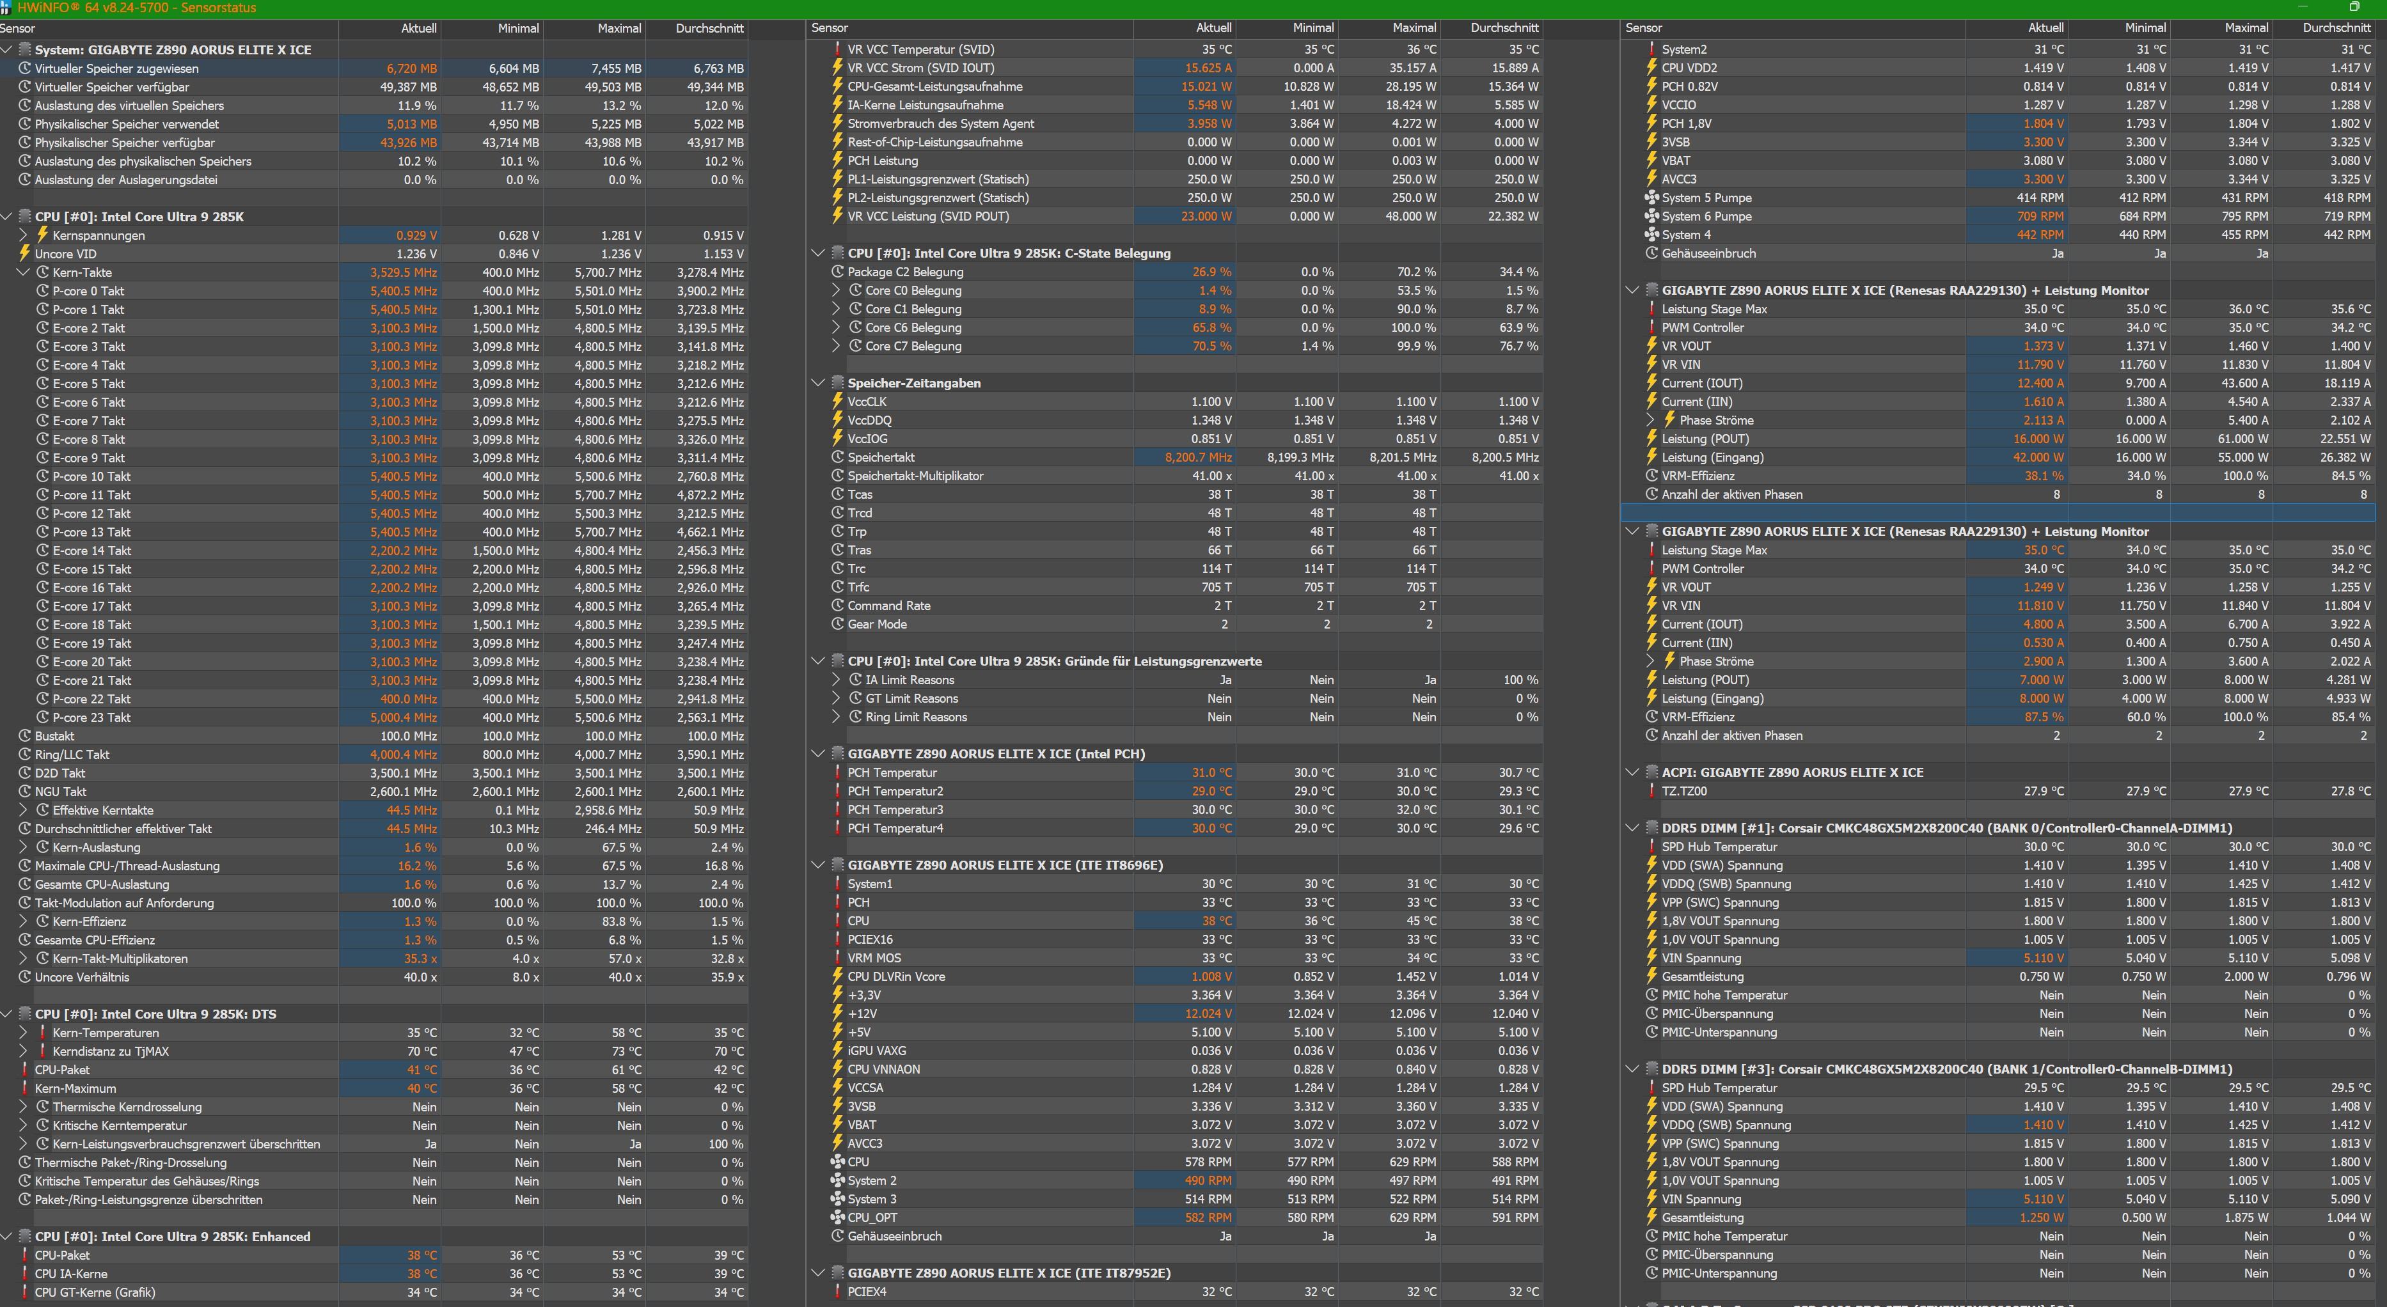Click the fan icon of System 6 Pumpe
Viewport: 2387px width, 1307px height.
pyautogui.click(x=1652, y=216)
